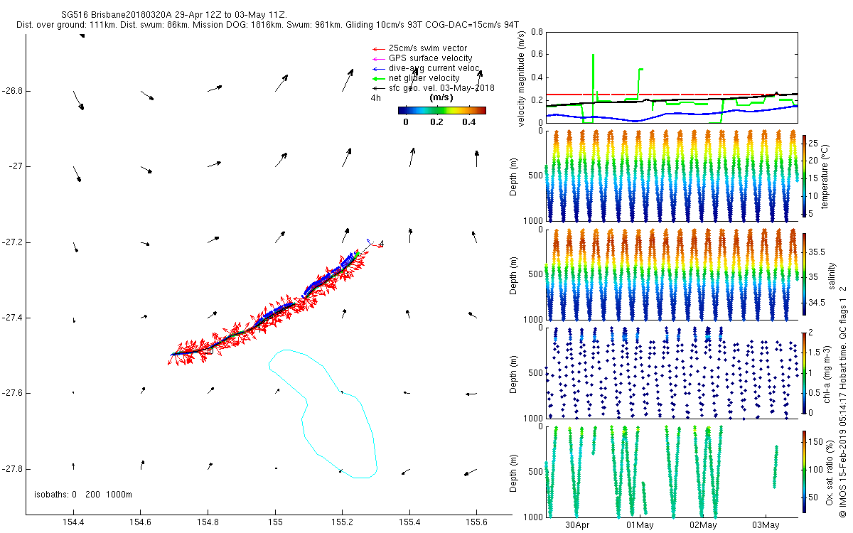This screenshot has height=533, width=853.
Task: Click the '154.8' longitude tick label
Action: click(208, 522)
